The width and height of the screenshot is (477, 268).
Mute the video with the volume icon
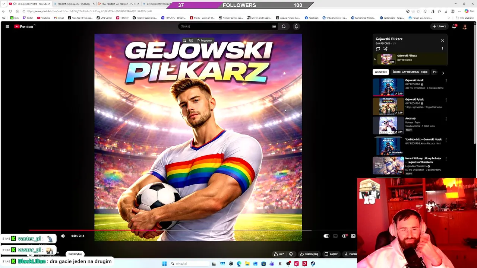click(x=63, y=236)
